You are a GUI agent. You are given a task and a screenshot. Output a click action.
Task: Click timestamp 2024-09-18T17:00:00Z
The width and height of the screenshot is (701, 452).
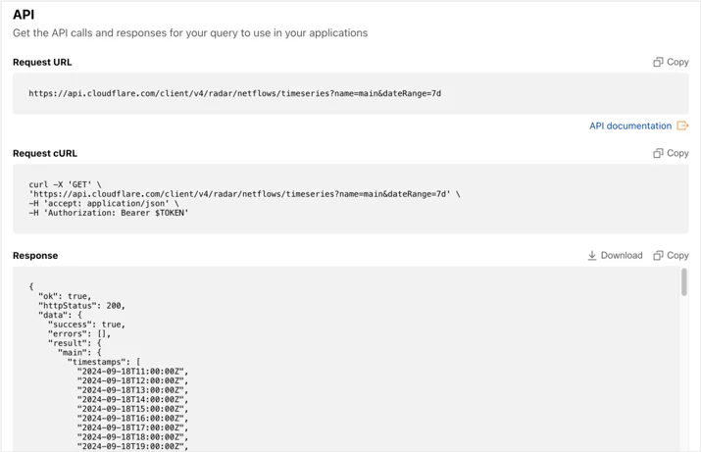[132, 427]
